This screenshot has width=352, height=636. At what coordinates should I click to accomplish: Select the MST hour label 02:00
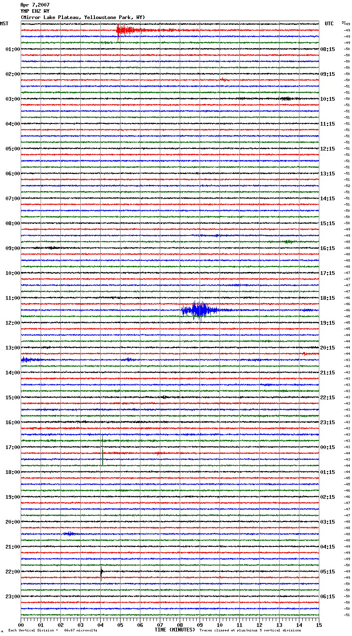(13, 74)
